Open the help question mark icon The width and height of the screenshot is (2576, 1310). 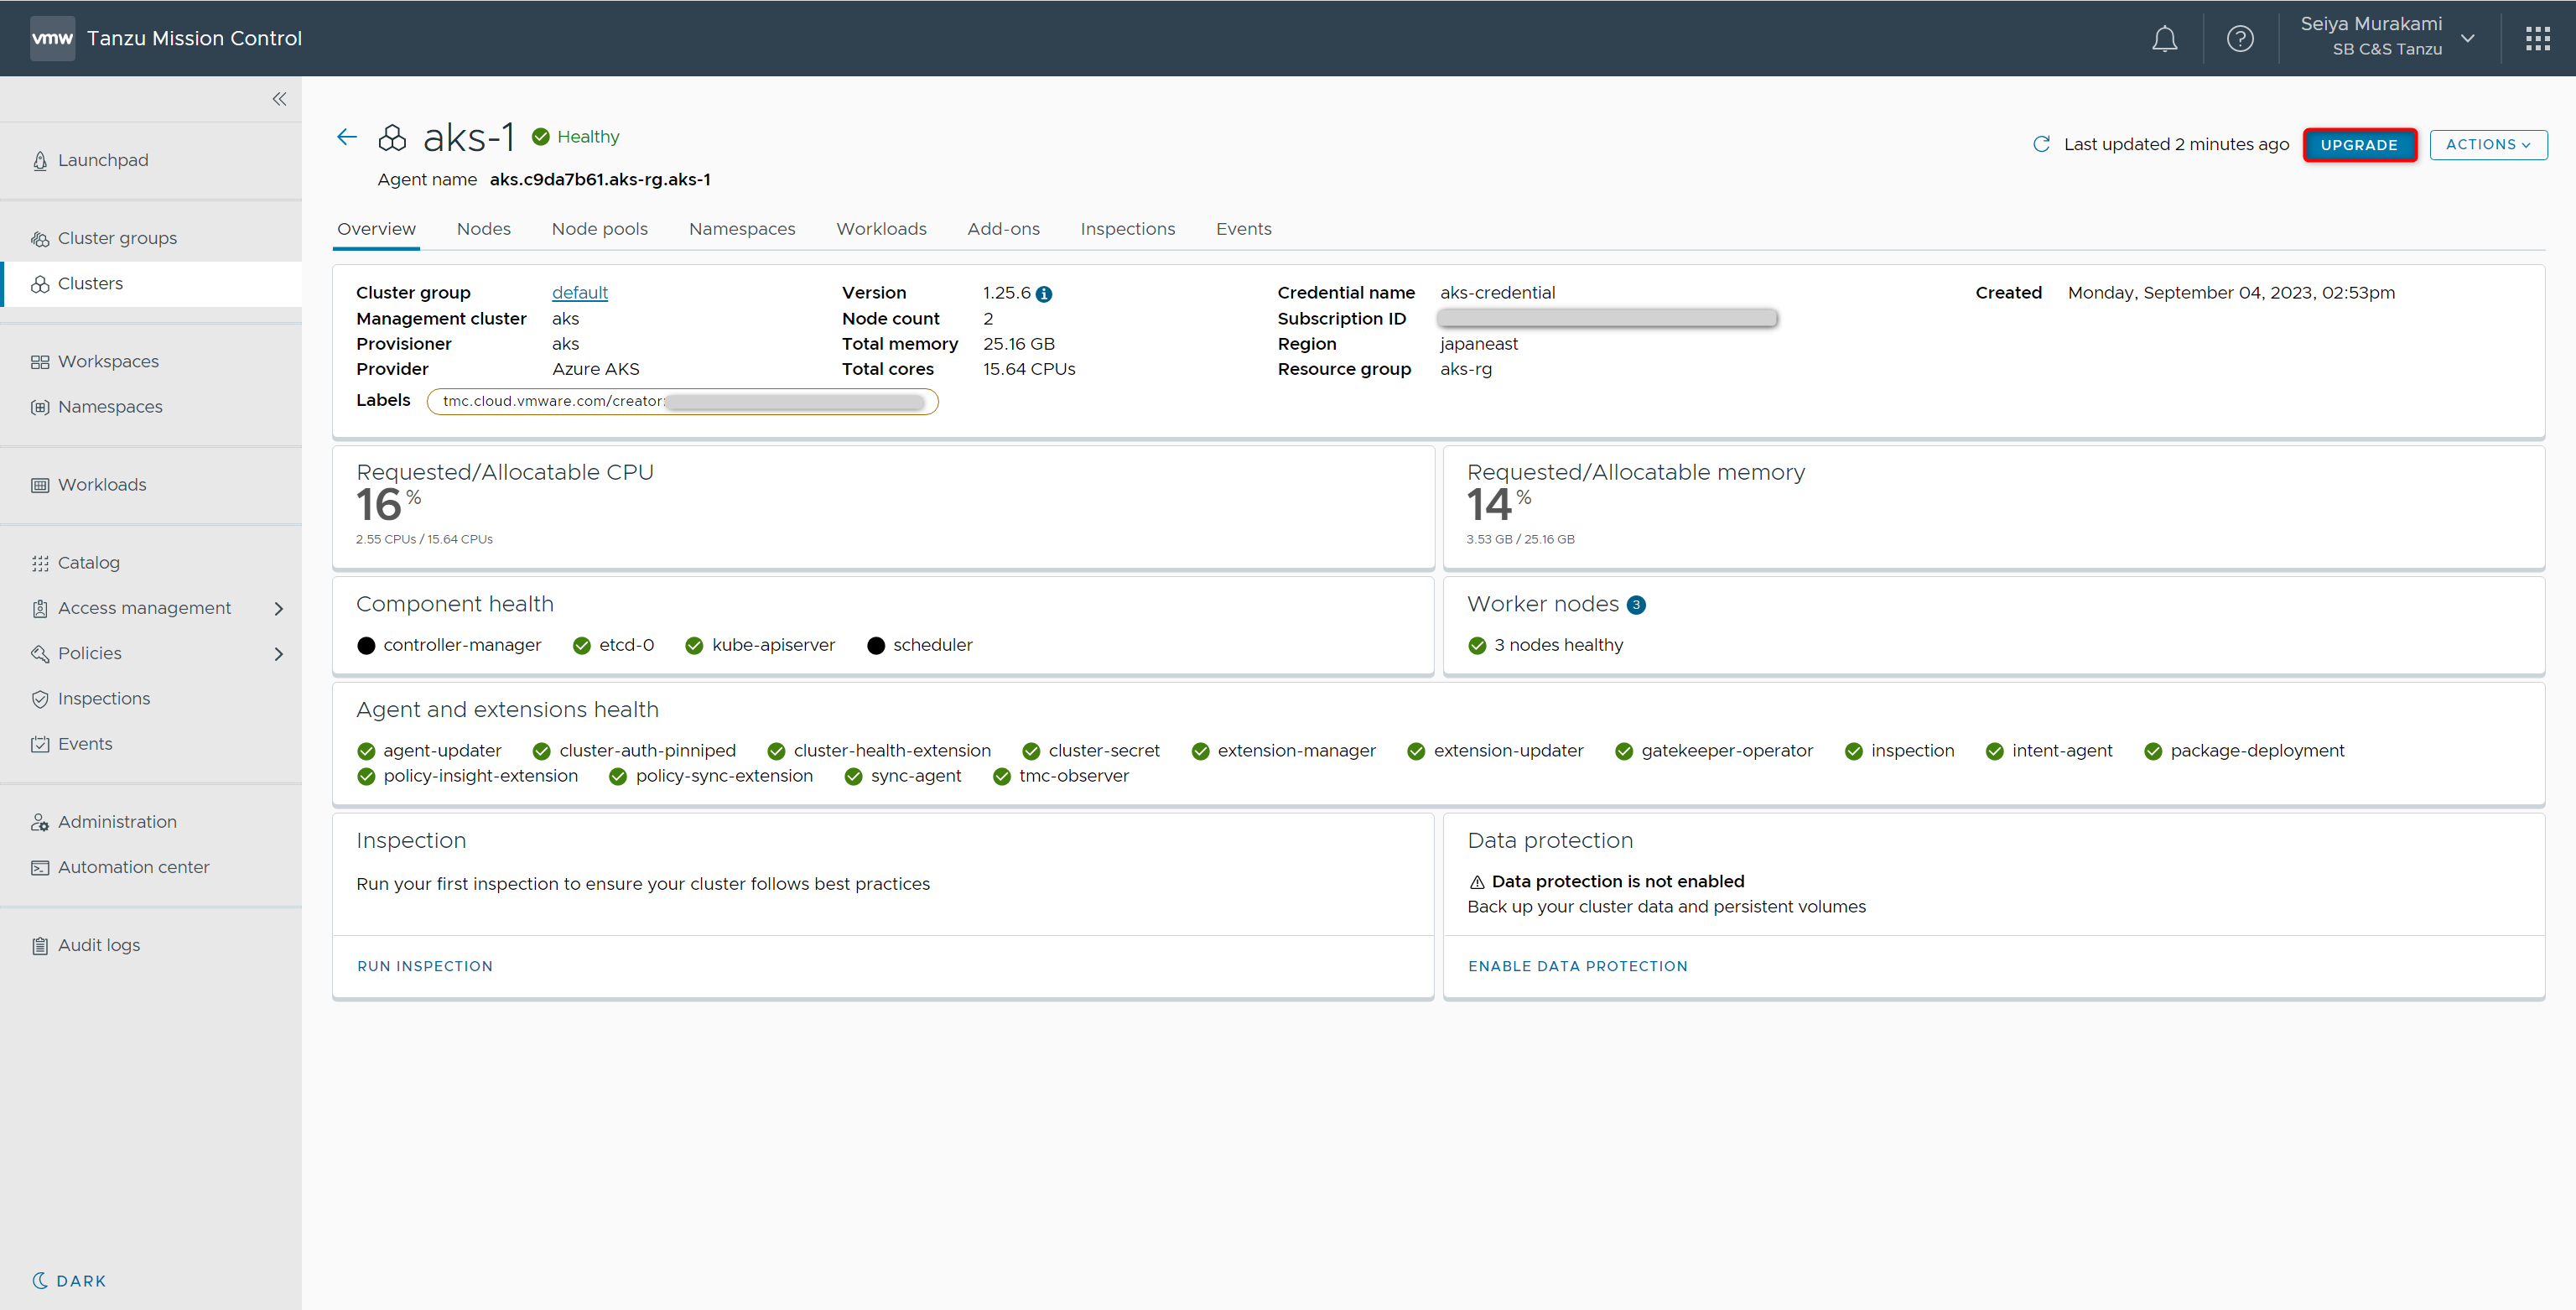pyautogui.click(x=2240, y=39)
